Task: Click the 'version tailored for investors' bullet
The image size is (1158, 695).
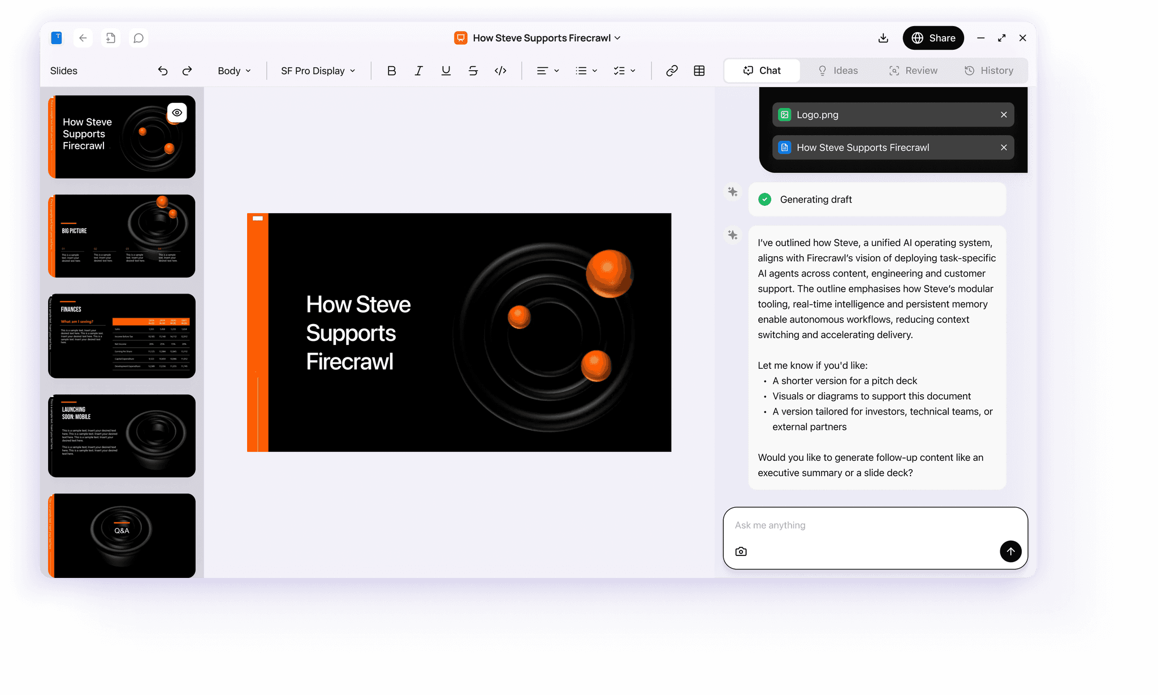Action: point(883,419)
